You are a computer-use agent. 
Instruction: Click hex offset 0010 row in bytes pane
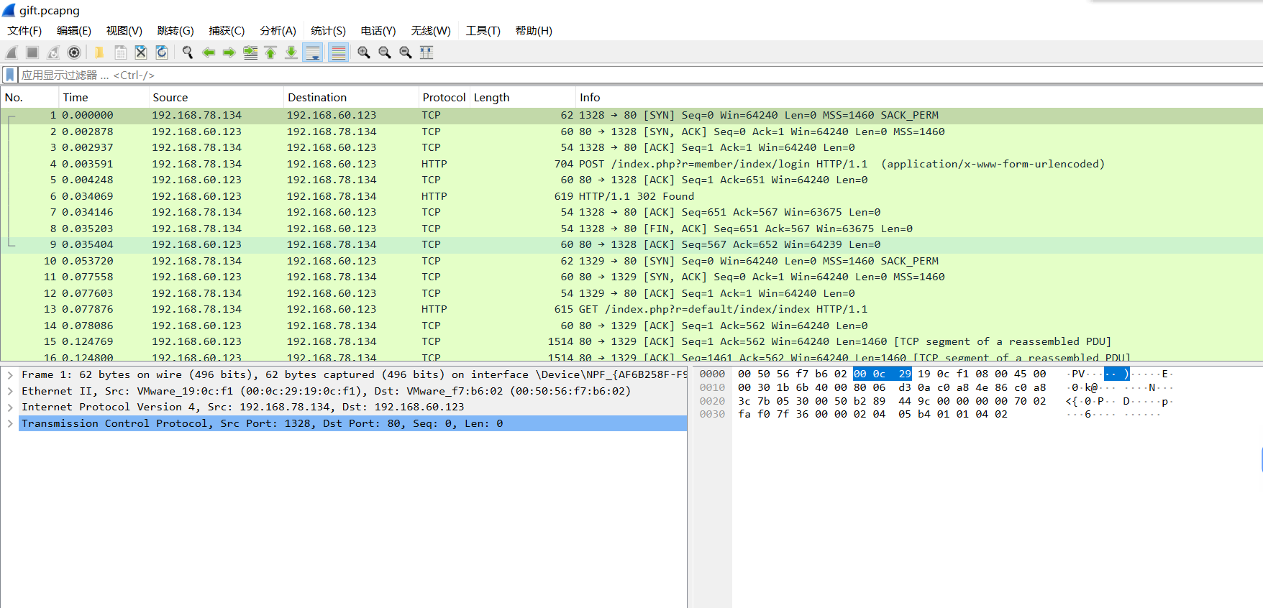(712, 387)
